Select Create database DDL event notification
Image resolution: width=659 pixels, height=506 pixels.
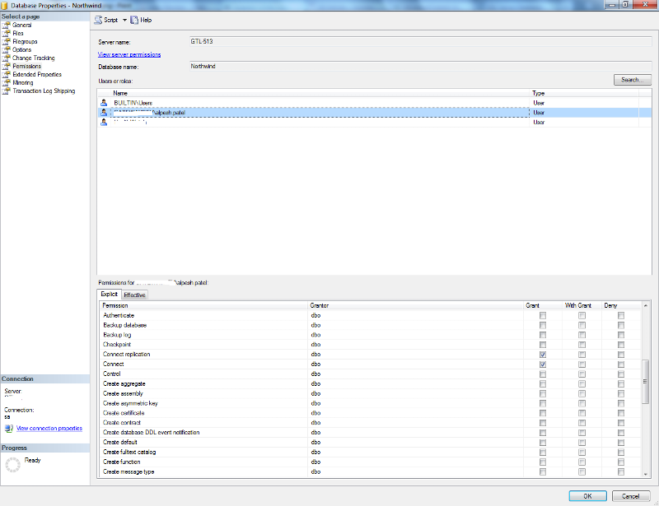point(370,433)
